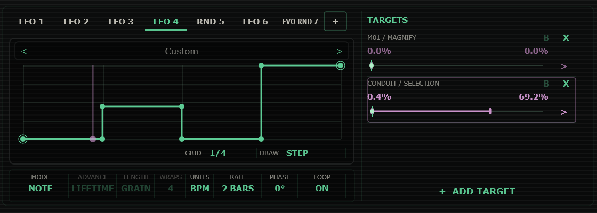Add a new modulator with plus button
The image size is (597, 213).
coord(335,21)
